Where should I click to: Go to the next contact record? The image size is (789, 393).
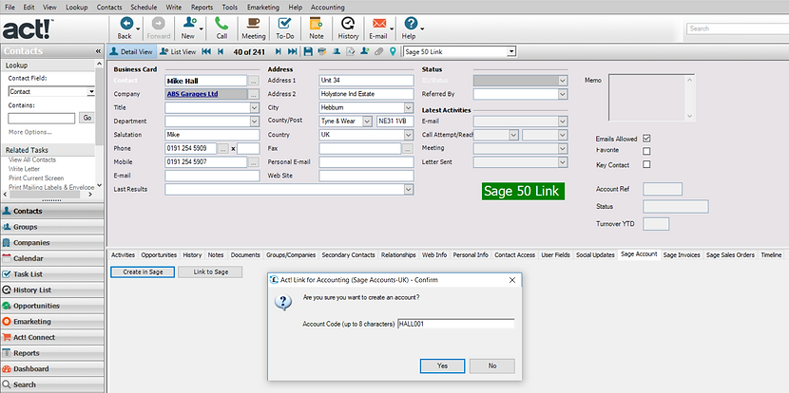[x=279, y=51]
